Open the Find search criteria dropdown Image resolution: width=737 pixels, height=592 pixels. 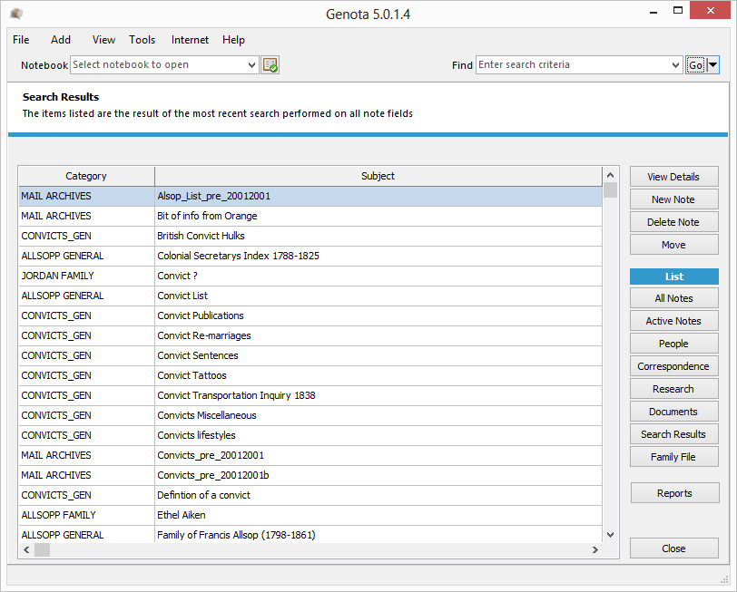[x=675, y=65]
